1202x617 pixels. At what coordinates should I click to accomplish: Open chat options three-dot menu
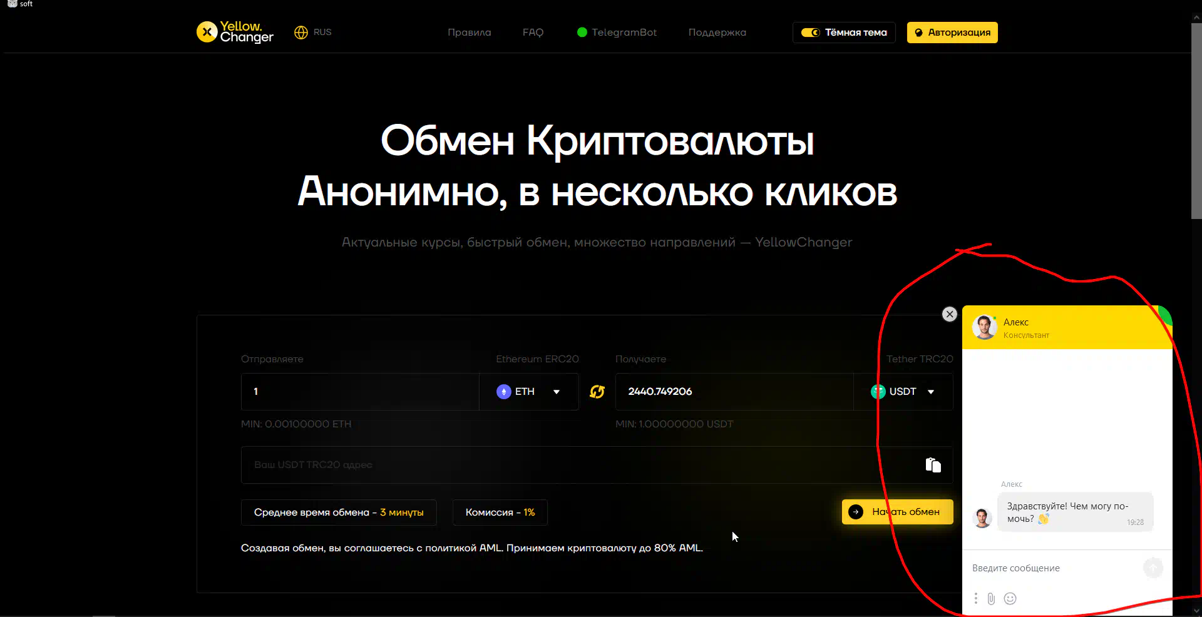pos(976,599)
